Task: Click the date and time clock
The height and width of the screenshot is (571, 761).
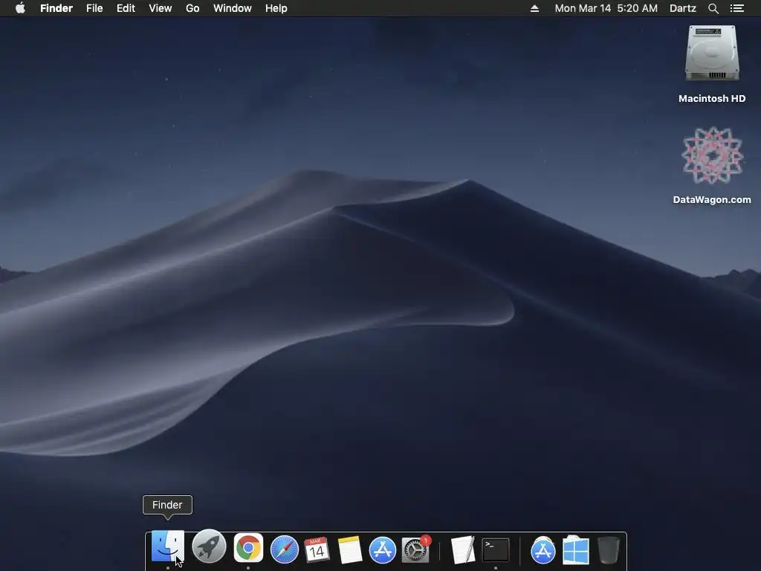Action: point(606,8)
